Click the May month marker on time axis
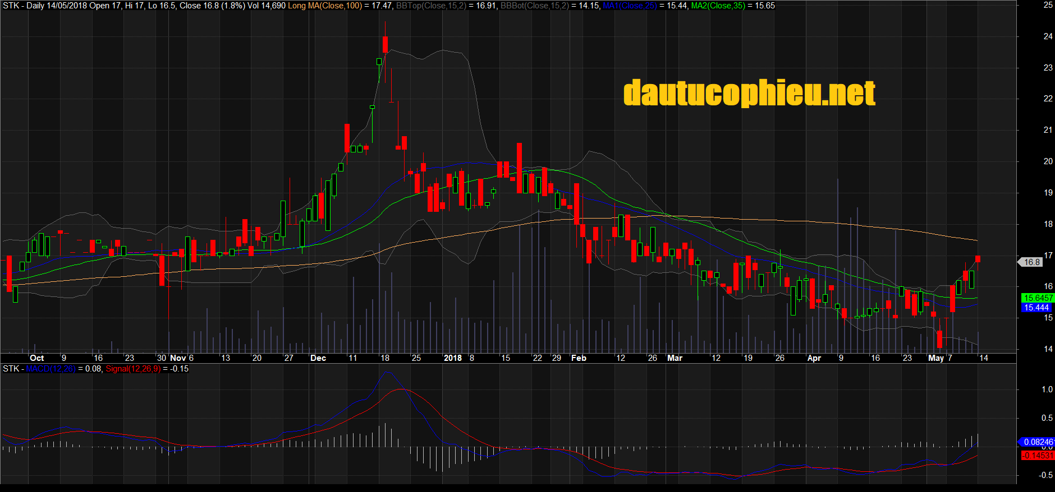Screen dimensions: 1055x492 pyautogui.click(x=935, y=358)
